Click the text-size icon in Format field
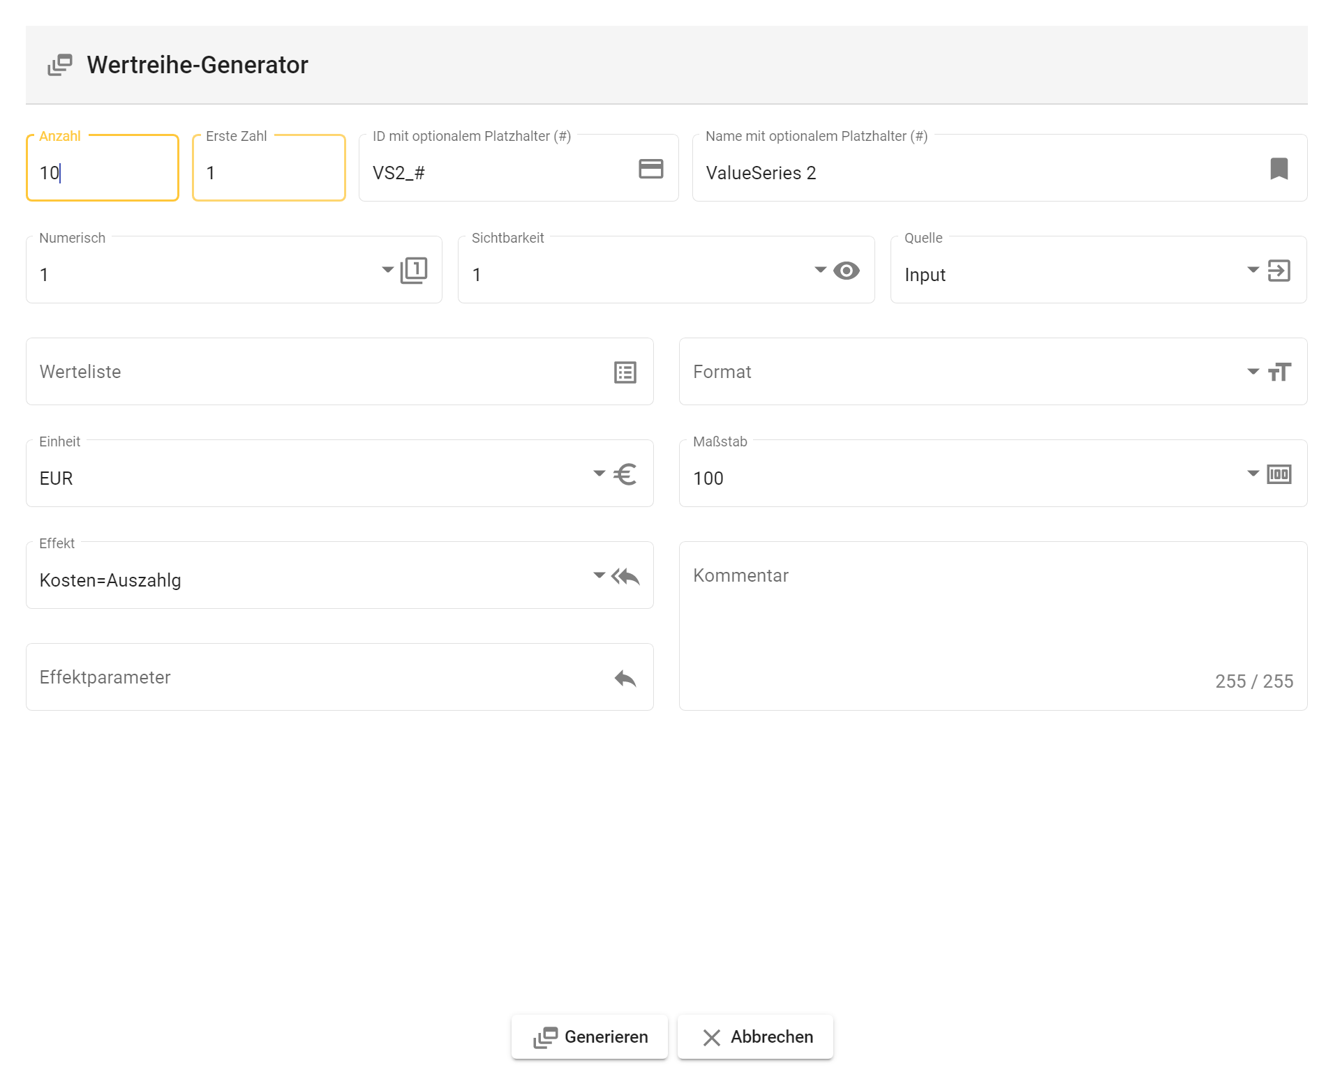 (x=1279, y=372)
